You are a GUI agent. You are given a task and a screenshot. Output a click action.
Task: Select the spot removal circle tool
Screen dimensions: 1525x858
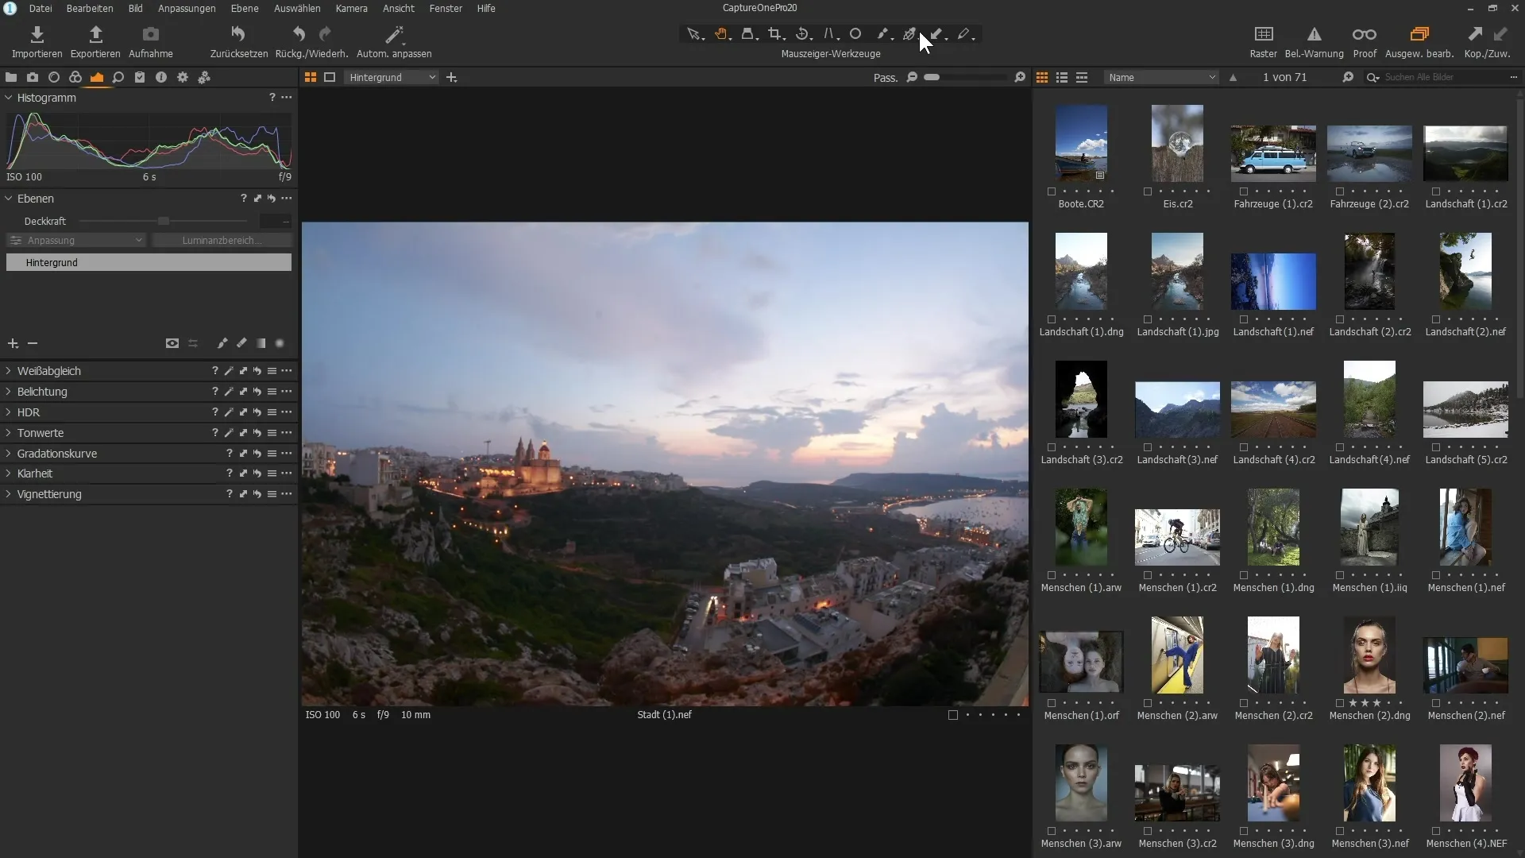[855, 34]
